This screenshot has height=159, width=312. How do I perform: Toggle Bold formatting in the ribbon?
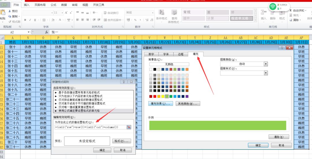[x=25, y=20]
